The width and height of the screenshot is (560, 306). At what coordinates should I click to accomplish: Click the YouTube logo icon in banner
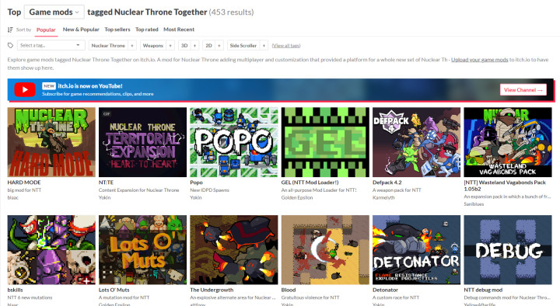(x=25, y=89)
